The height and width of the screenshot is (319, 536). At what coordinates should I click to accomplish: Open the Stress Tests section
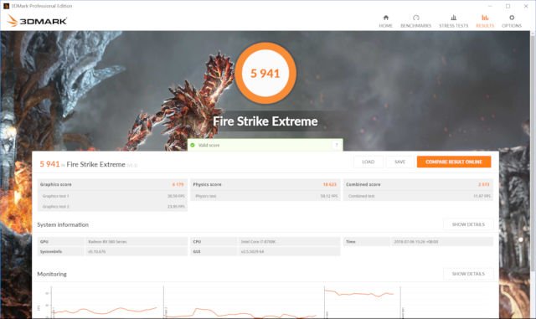tap(453, 21)
